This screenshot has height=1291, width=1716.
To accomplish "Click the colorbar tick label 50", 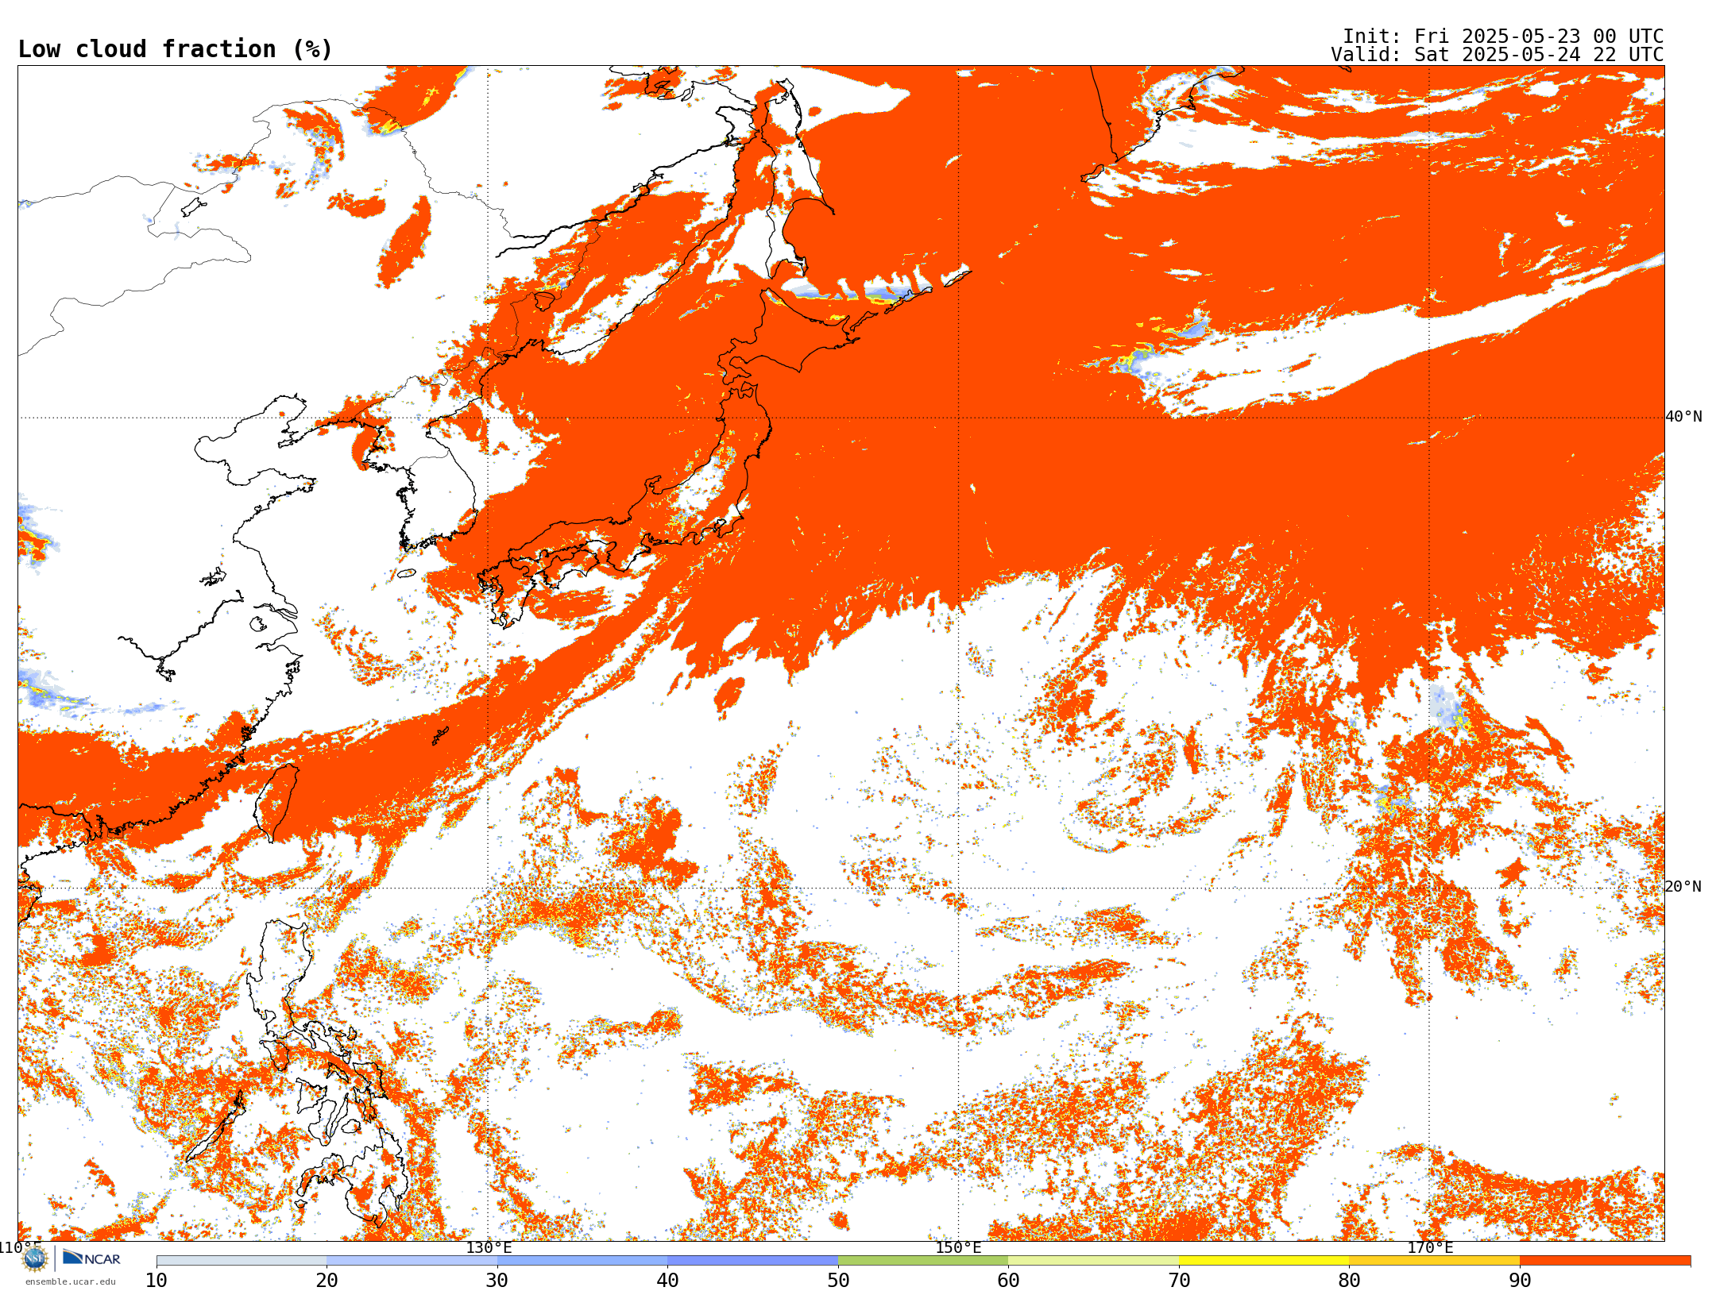I will 838,1281.
